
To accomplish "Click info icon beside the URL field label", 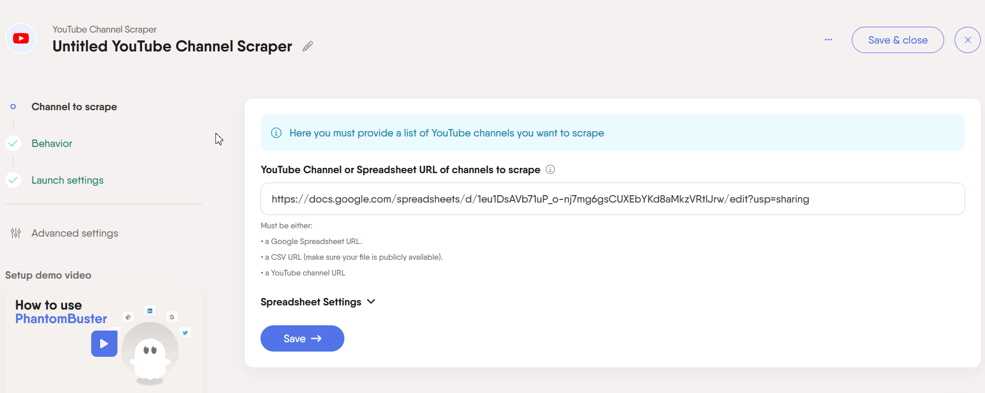I will pyautogui.click(x=550, y=169).
